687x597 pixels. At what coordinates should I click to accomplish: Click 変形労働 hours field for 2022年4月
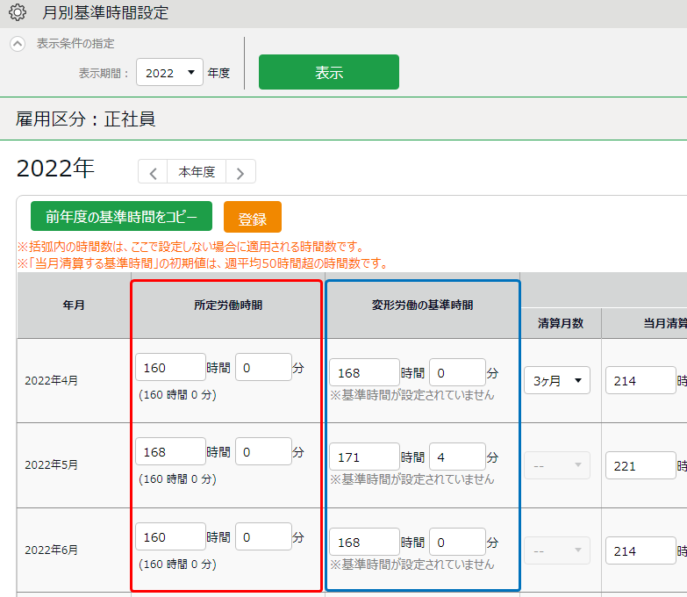pos(364,372)
